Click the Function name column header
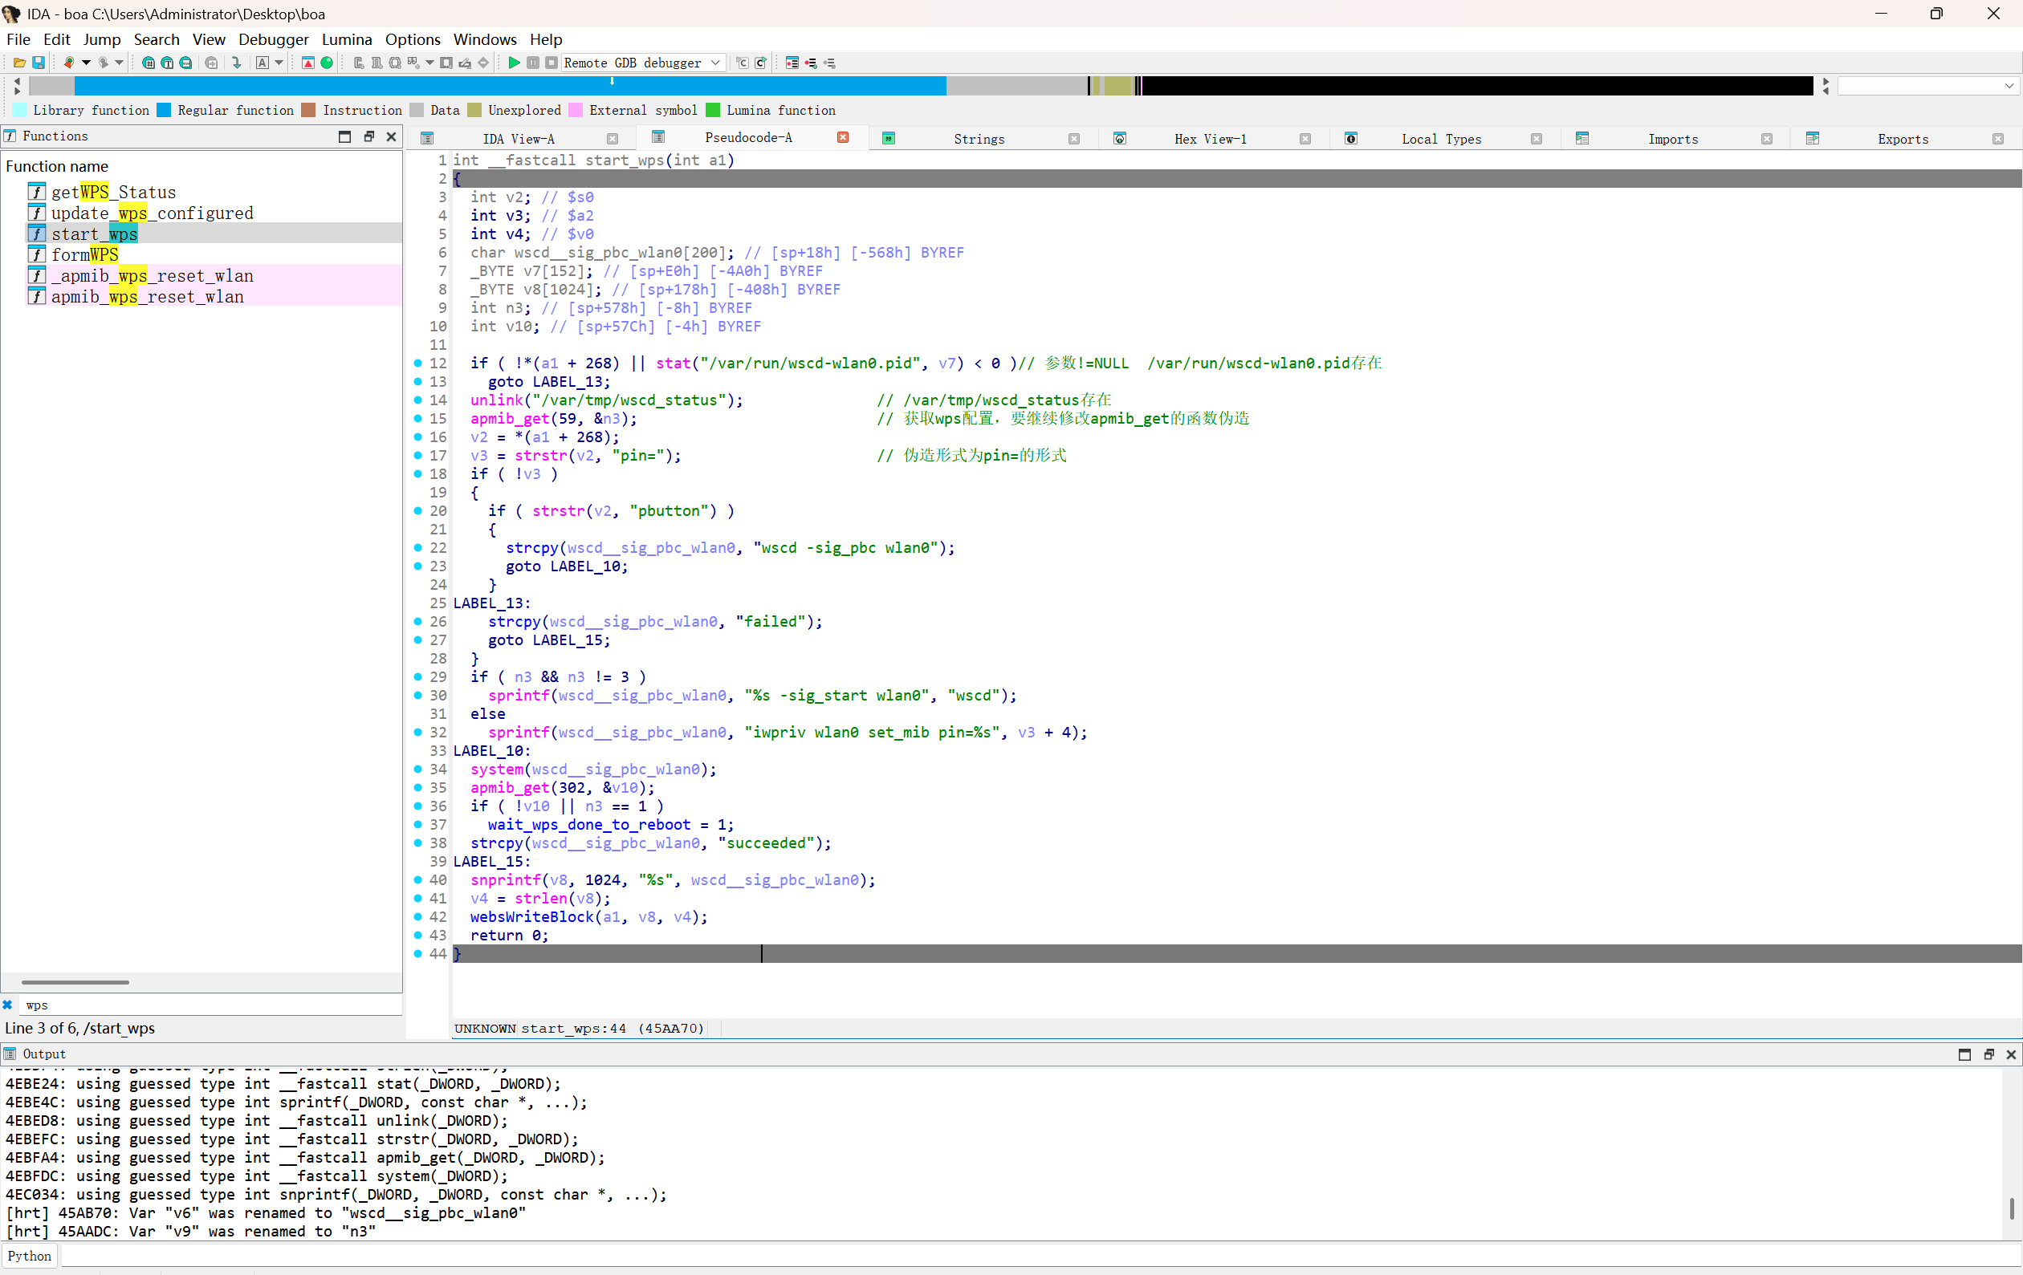This screenshot has height=1275, width=2023. (57, 166)
